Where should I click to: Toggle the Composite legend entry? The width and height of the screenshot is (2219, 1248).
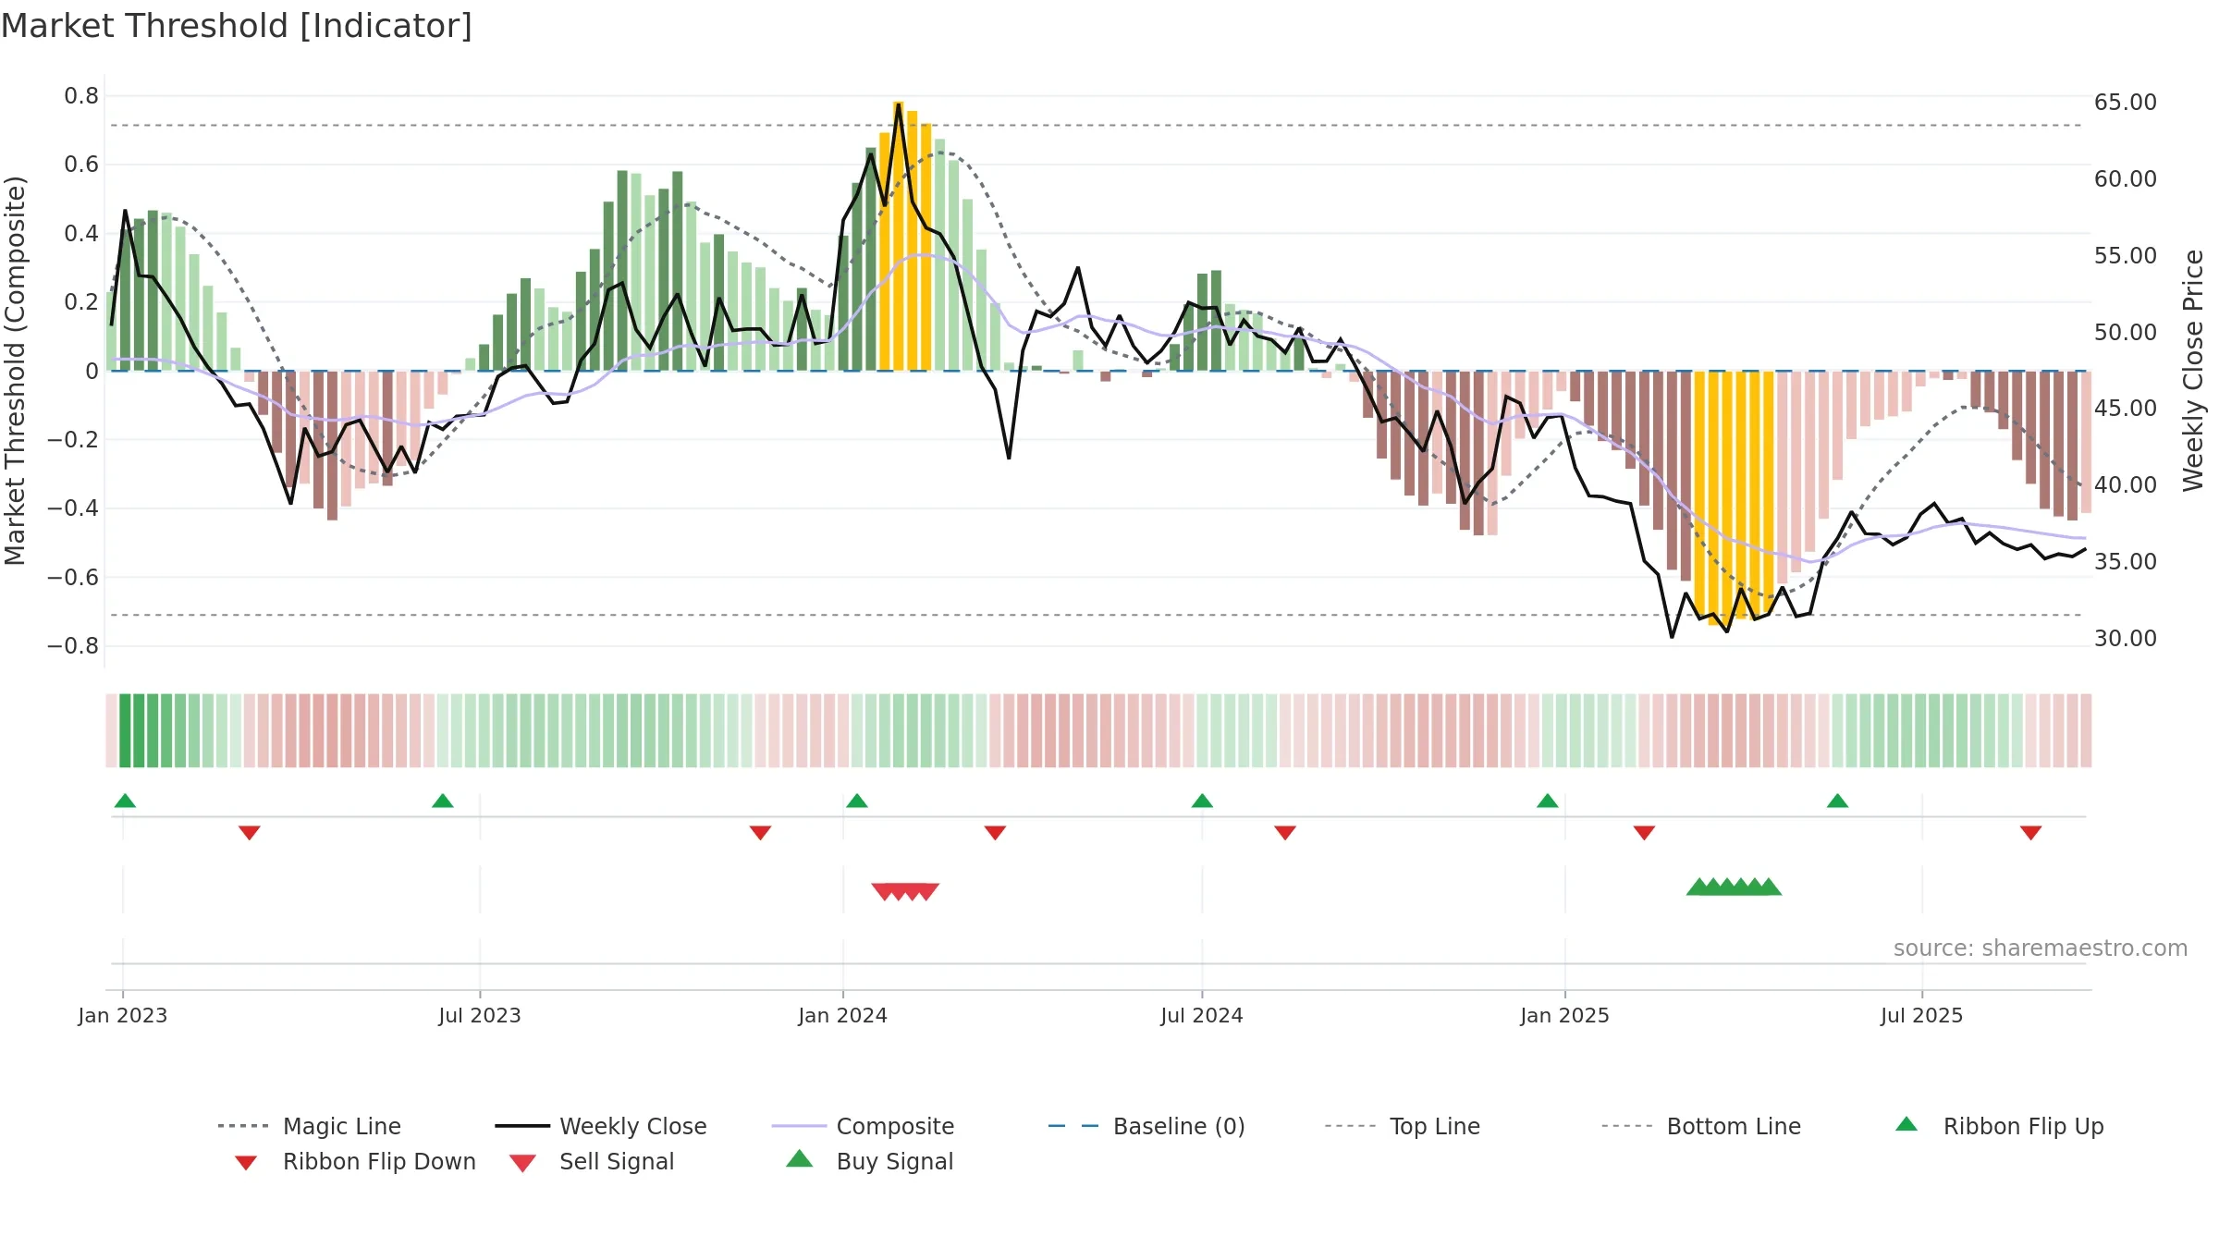(863, 1126)
